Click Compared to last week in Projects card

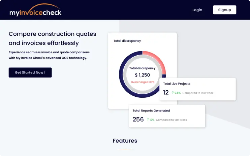click(198, 93)
